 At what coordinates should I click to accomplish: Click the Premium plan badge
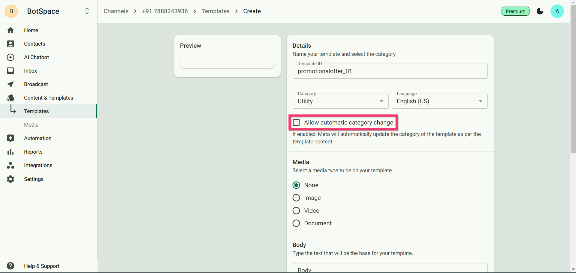(x=515, y=11)
